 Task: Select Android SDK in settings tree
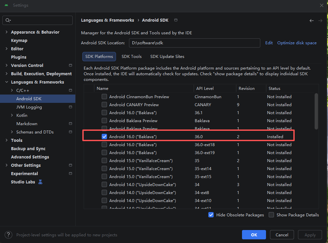click(x=38, y=99)
